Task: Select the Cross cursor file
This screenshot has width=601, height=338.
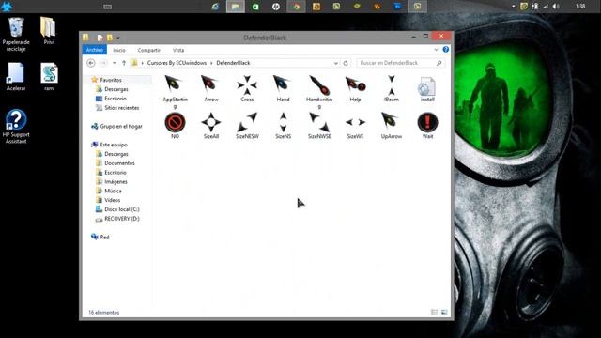Action: 247,89
